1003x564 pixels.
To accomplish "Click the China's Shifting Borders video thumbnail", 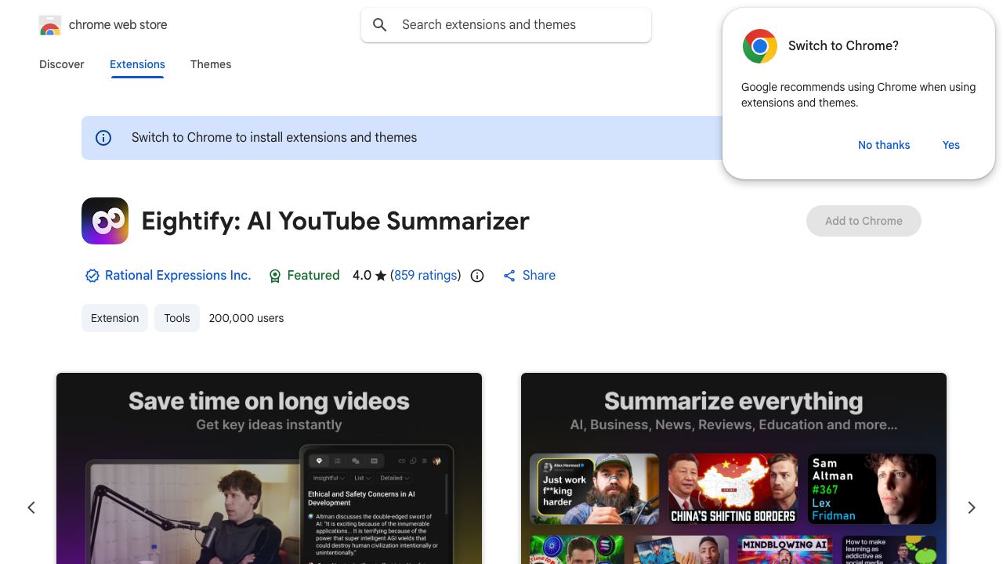I will [733, 489].
